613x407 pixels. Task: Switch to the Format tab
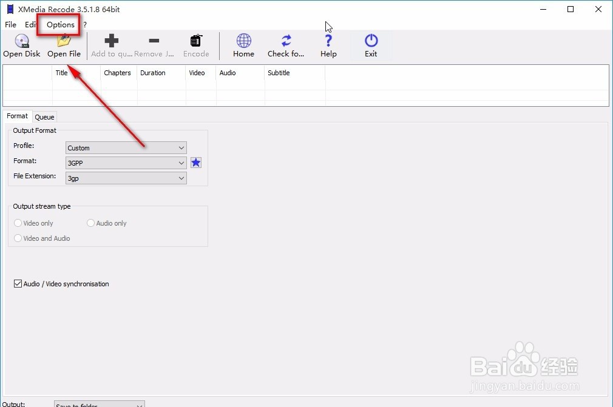point(17,116)
